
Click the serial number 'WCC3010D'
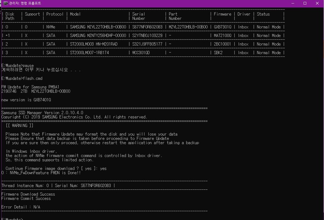141,52
